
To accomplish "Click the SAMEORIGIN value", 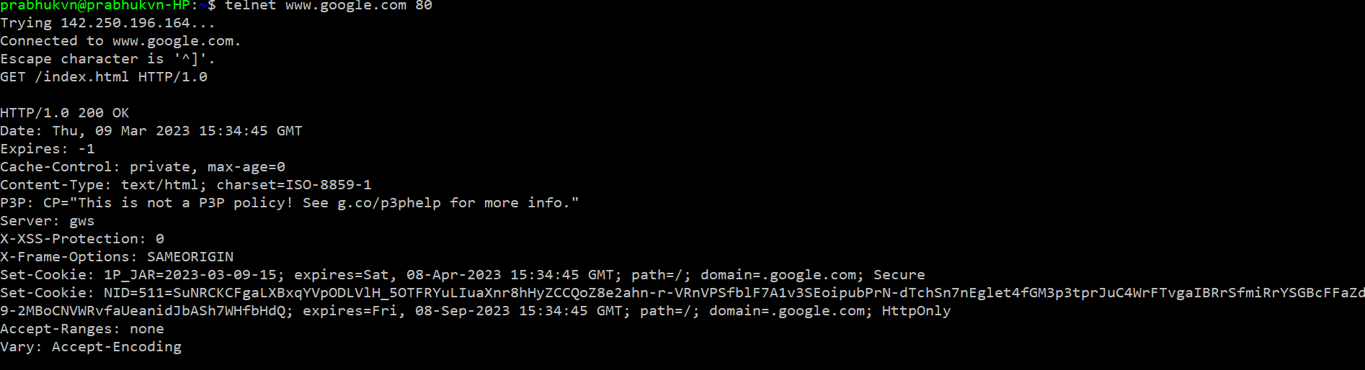I will coord(190,257).
